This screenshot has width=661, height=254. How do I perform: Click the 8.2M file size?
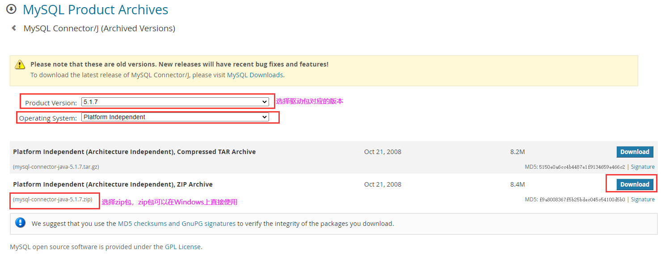(x=517, y=152)
